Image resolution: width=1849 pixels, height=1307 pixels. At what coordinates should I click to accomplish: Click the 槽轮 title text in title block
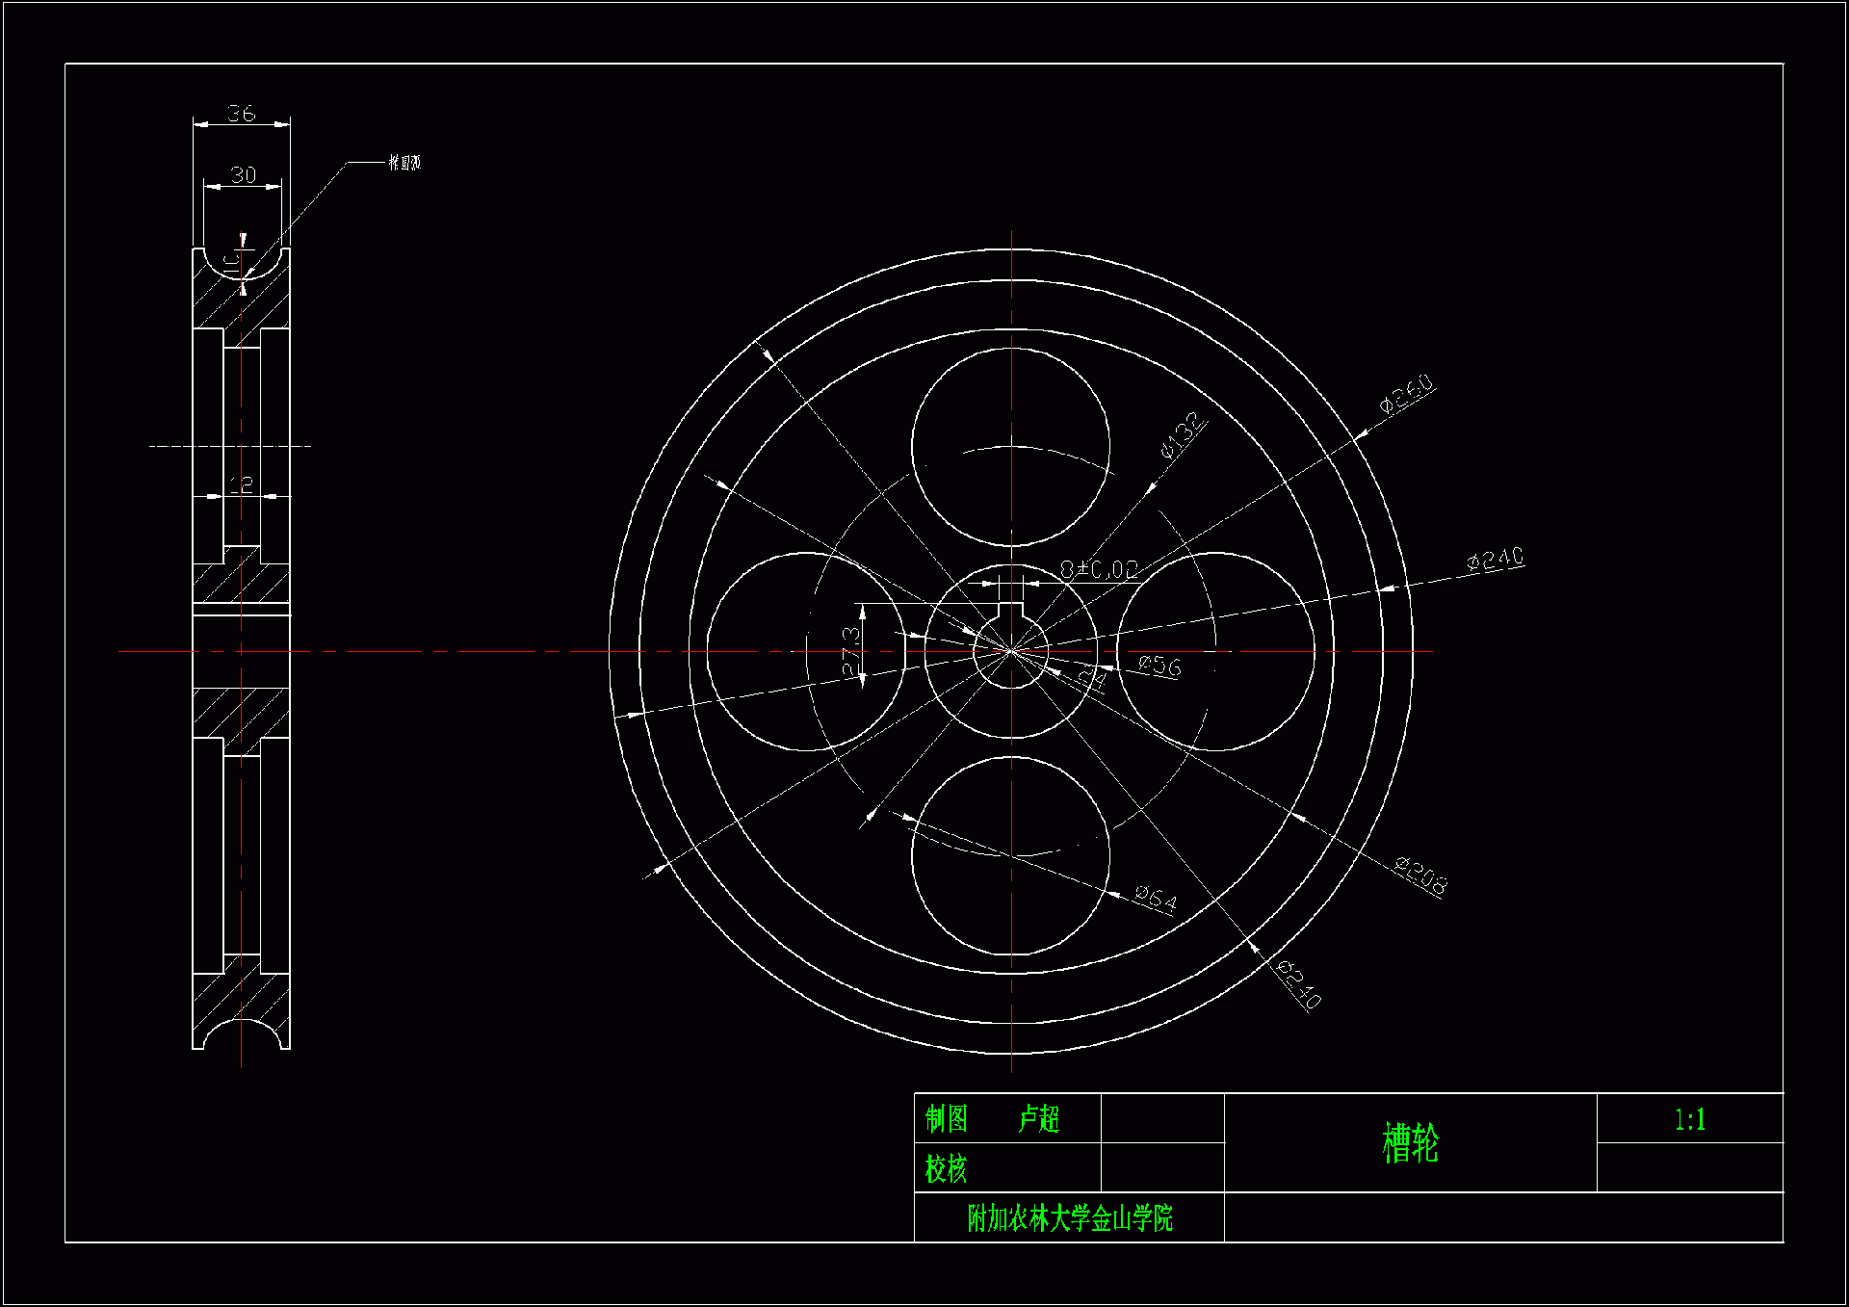[1410, 1143]
